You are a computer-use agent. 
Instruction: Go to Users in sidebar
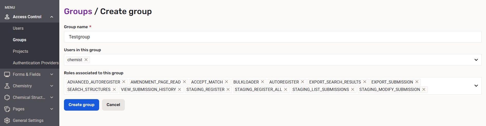(x=18, y=28)
